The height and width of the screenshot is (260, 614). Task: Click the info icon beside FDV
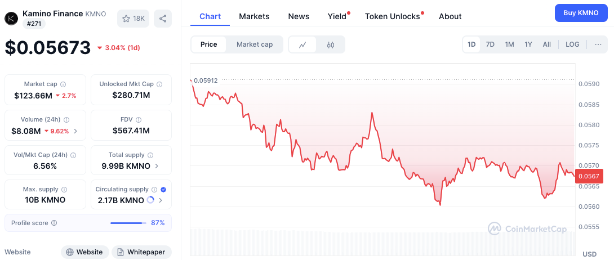pyautogui.click(x=138, y=120)
